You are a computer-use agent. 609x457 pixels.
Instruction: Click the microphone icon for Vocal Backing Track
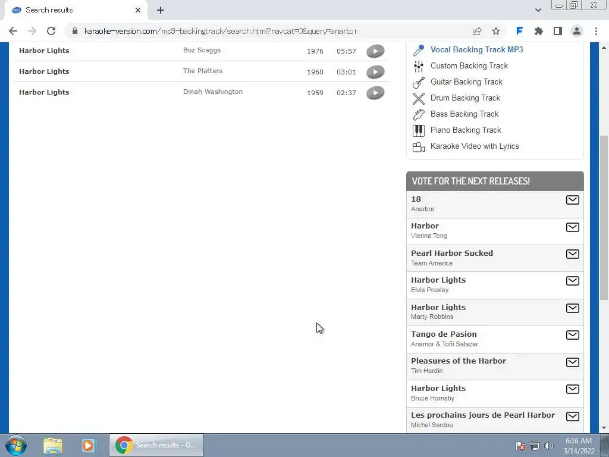[418, 50]
